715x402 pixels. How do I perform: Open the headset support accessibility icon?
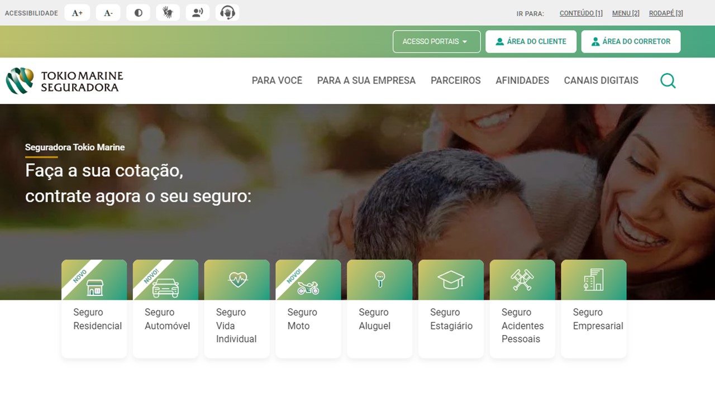coord(227,13)
